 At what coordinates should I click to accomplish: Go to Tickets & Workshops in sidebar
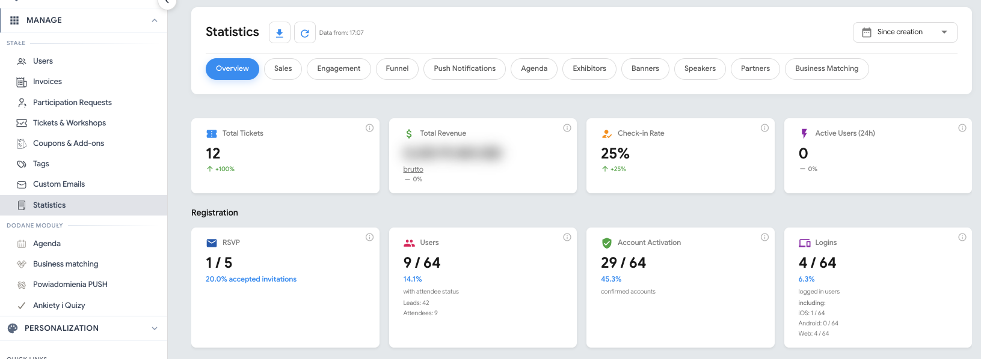69,123
